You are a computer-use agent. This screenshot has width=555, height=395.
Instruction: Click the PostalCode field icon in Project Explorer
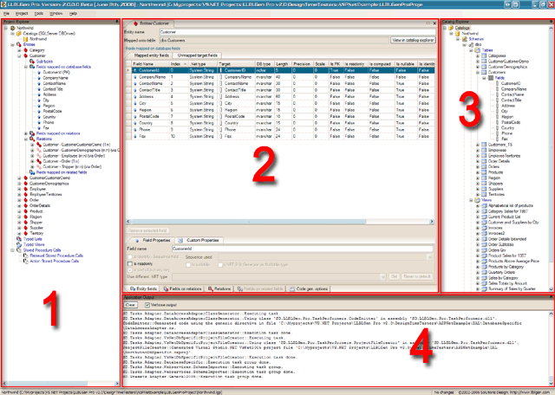click(x=39, y=111)
